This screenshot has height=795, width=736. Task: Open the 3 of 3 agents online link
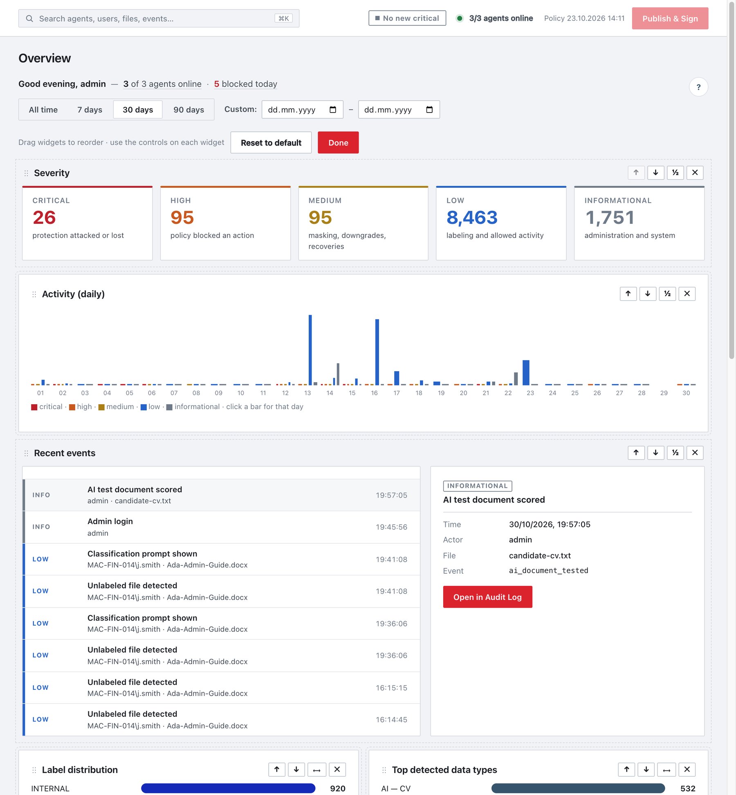pos(162,84)
